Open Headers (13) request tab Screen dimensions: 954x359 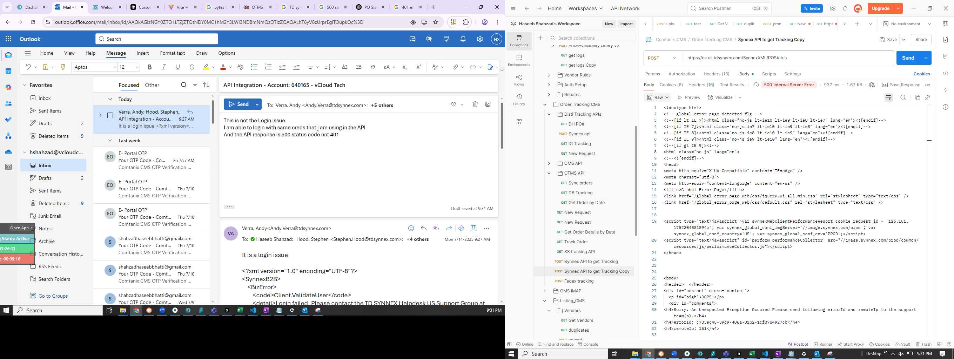[x=716, y=74]
